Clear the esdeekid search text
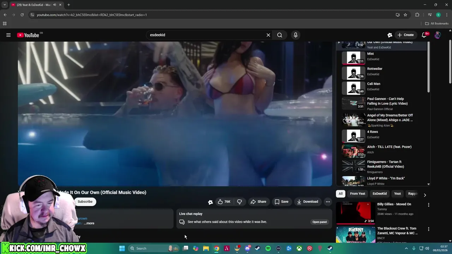The height and width of the screenshot is (254, 452). coord(268,35)
